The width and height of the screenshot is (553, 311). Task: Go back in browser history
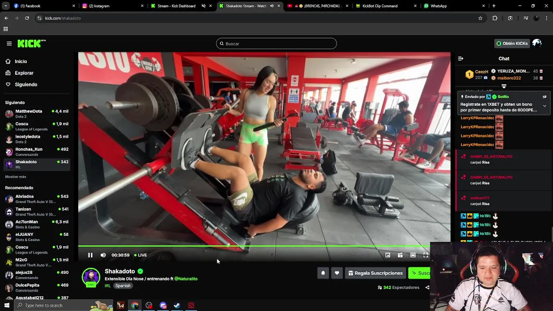coord(6,18)
